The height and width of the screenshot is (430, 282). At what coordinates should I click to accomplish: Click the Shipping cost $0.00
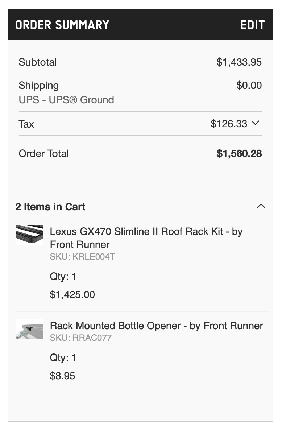click(x=249, y=85)
